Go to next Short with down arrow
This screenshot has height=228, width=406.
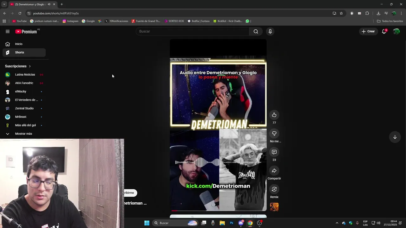pyautogui.click(x=395, y=137)
